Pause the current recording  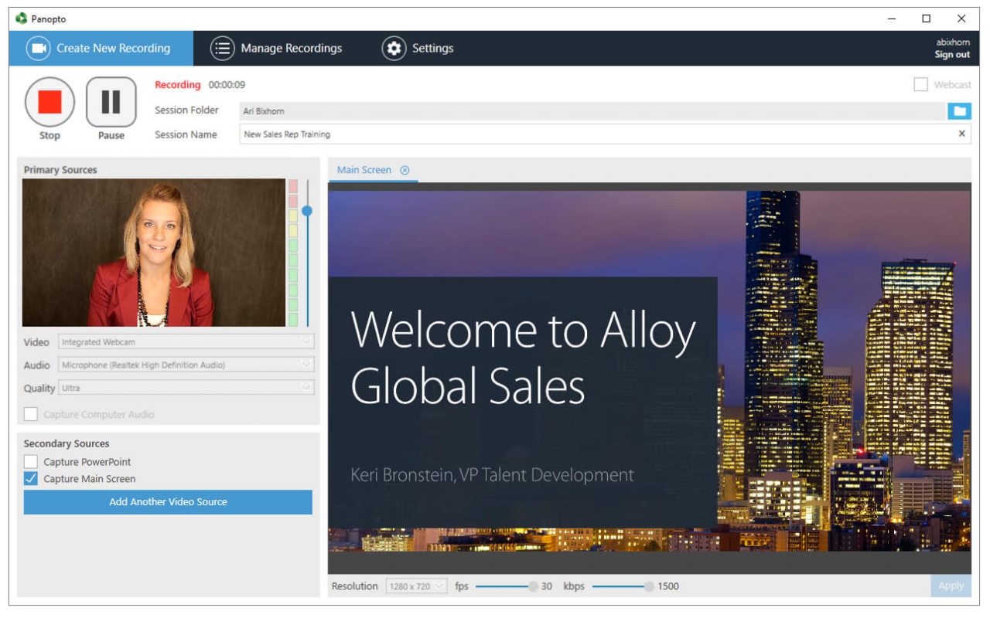pyautogui.click(x=111, y=102)
